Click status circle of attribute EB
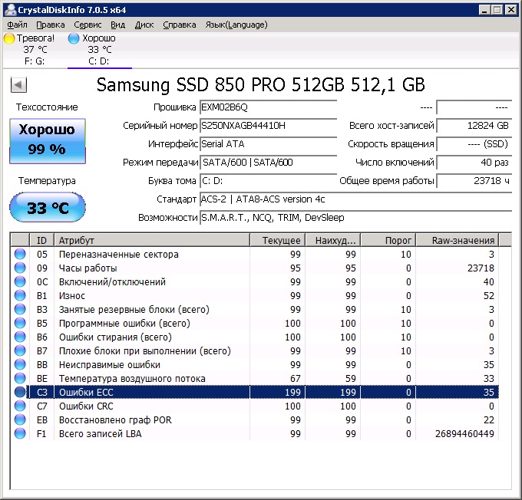This screenshot has width=522, height=500. [20, 419]
